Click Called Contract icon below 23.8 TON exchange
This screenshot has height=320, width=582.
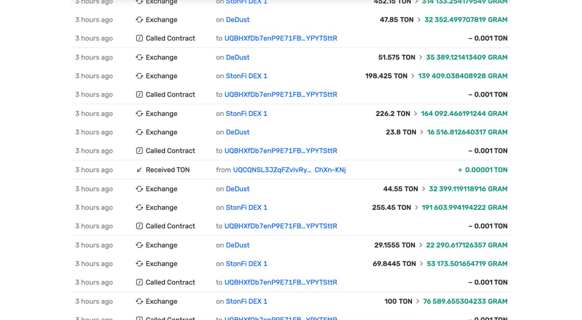click(140, 151)
